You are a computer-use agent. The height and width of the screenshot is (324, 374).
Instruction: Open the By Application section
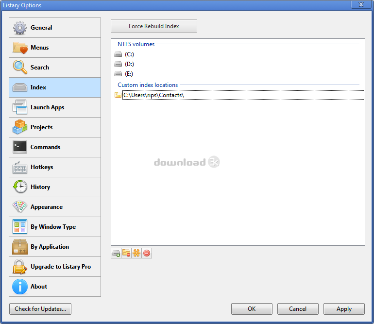[55, 247]
